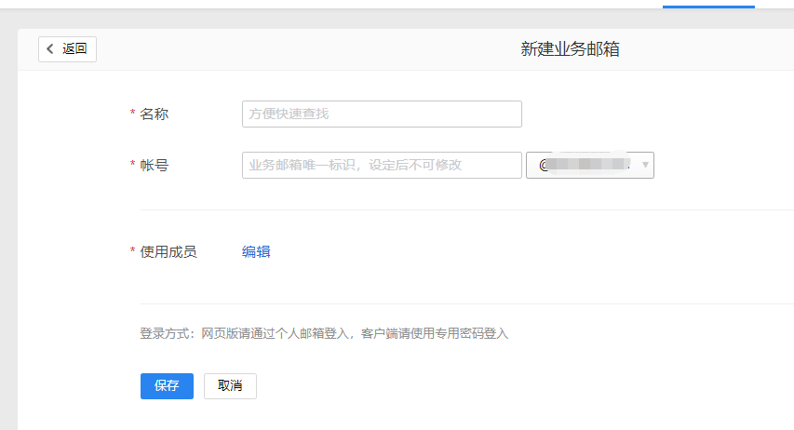Click the 帐号 account input field
Screen dimensions: 794x430
tap(382, 165)
